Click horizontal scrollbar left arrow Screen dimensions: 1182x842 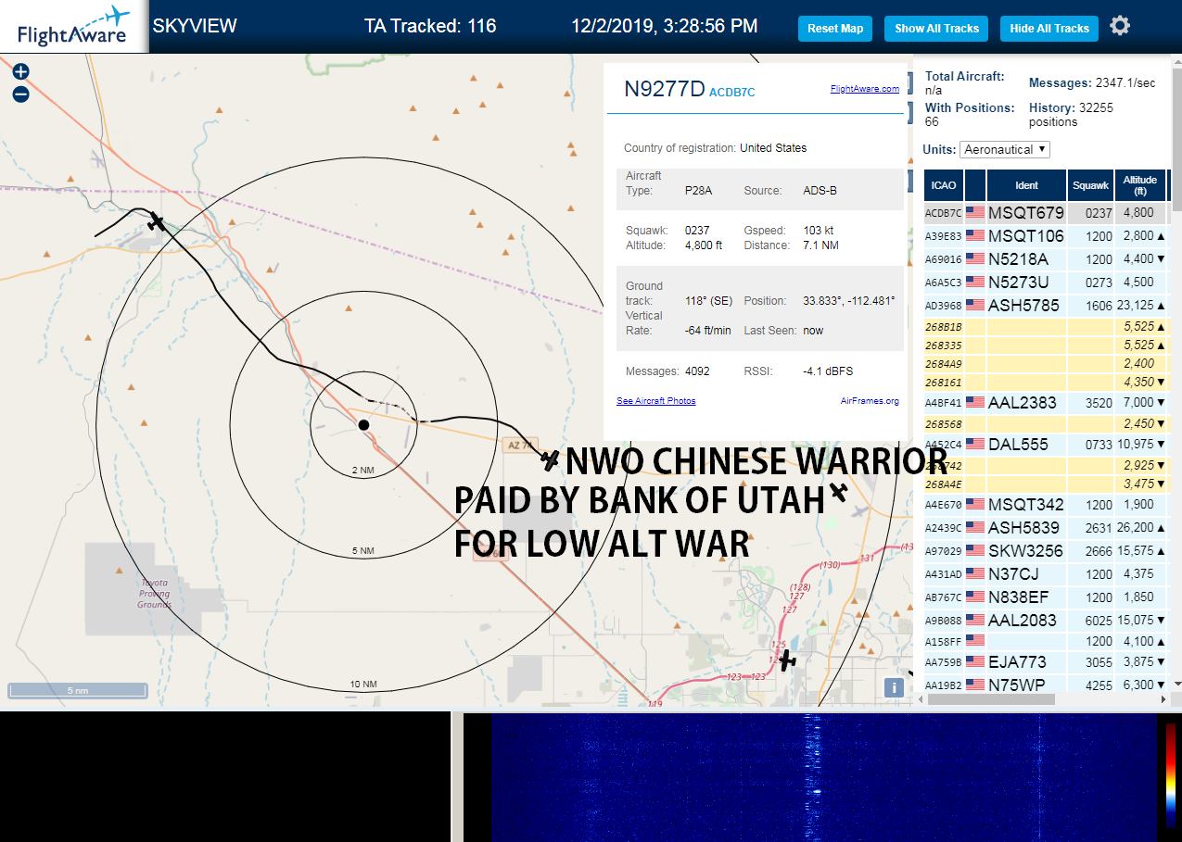(919, 699)
